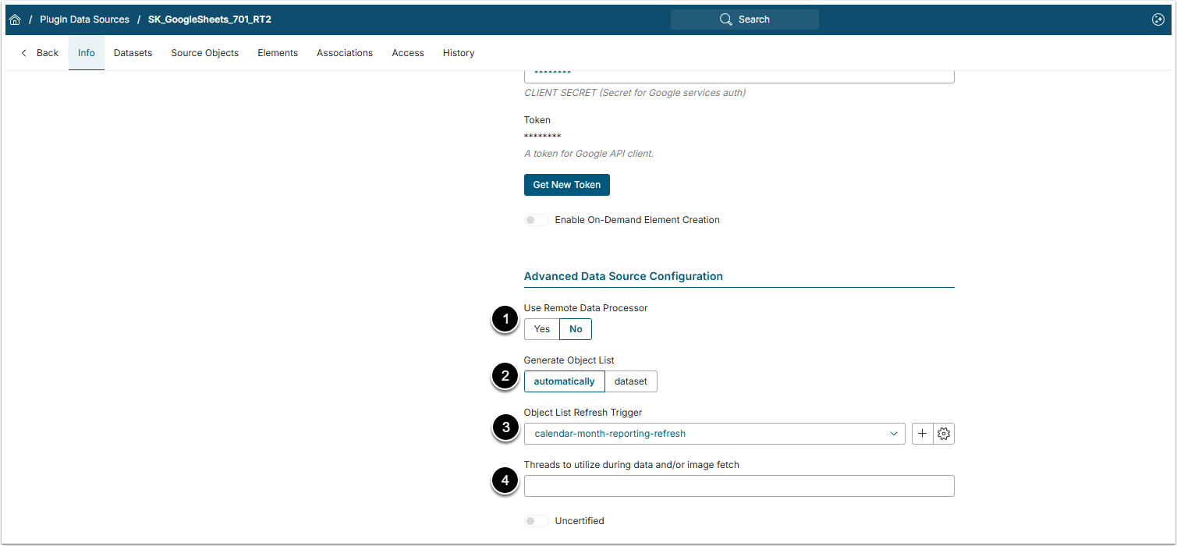Go to the Associations tab
1177x546 pixels.
[x=345, y=53]
